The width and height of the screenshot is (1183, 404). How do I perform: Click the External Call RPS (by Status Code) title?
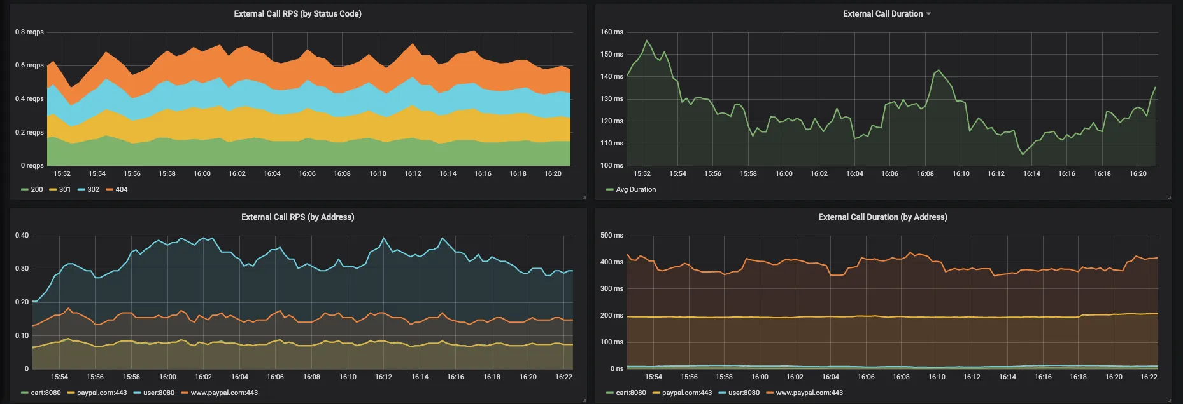click(297, 13)
